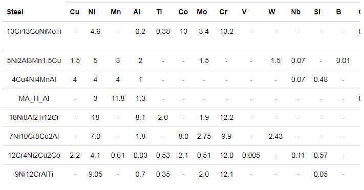Image resolution: width=364 pixels, height=190 pixels.
Task: Click the 7Ni10Cr8Co2Al steel name
Action: [34, 136]
